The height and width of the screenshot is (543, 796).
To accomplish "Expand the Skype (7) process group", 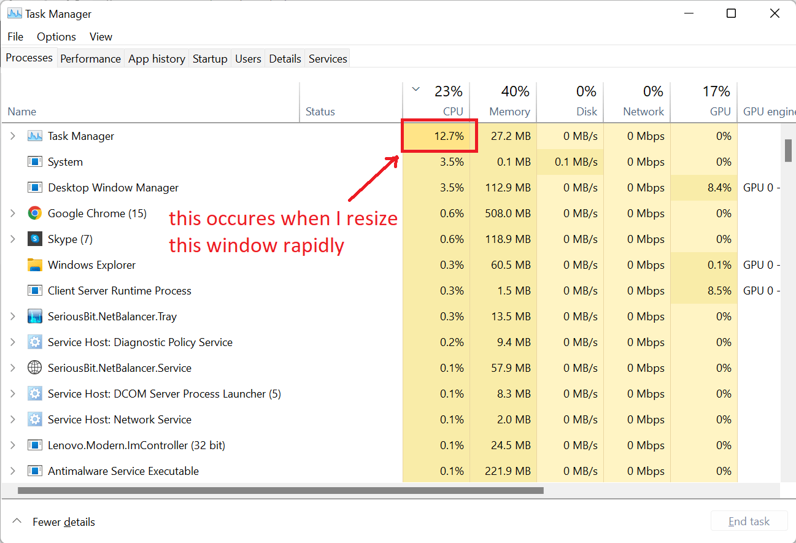I will coord(13,239).
